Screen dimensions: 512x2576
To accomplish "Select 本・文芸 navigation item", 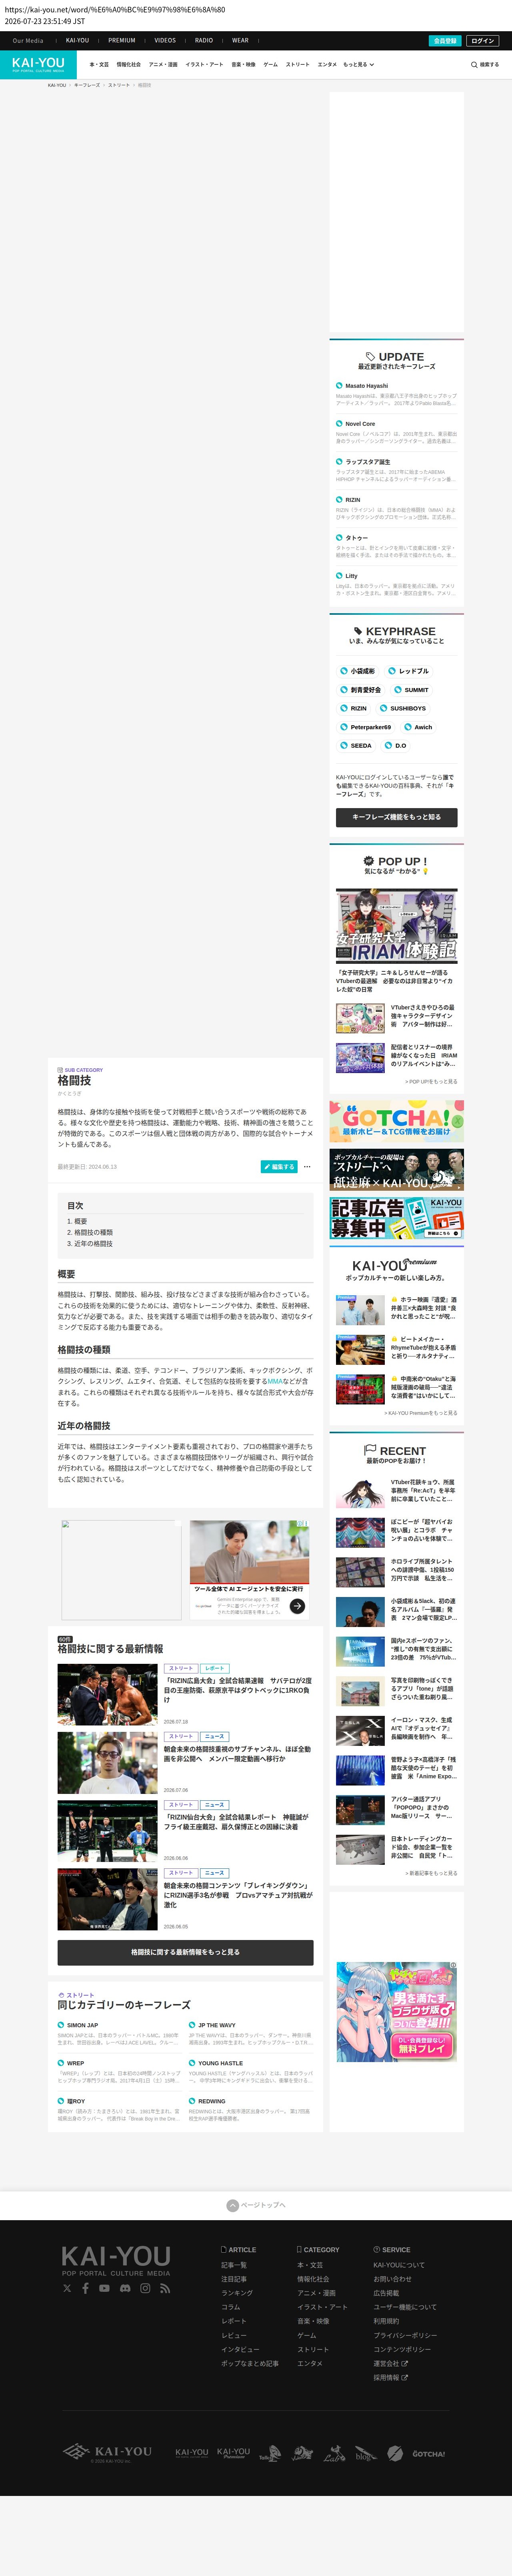I will point(99,65).
